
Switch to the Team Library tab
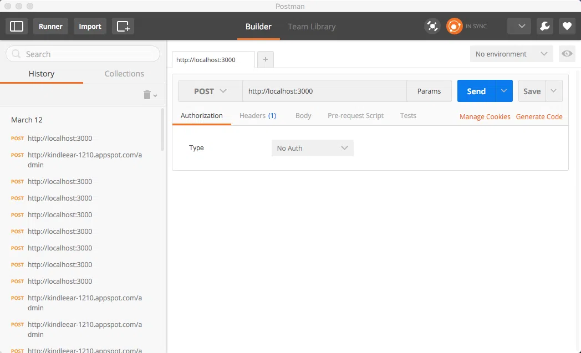tap(312, 26)
